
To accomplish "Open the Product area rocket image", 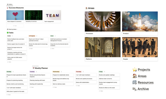I will (x=140, y=21).
